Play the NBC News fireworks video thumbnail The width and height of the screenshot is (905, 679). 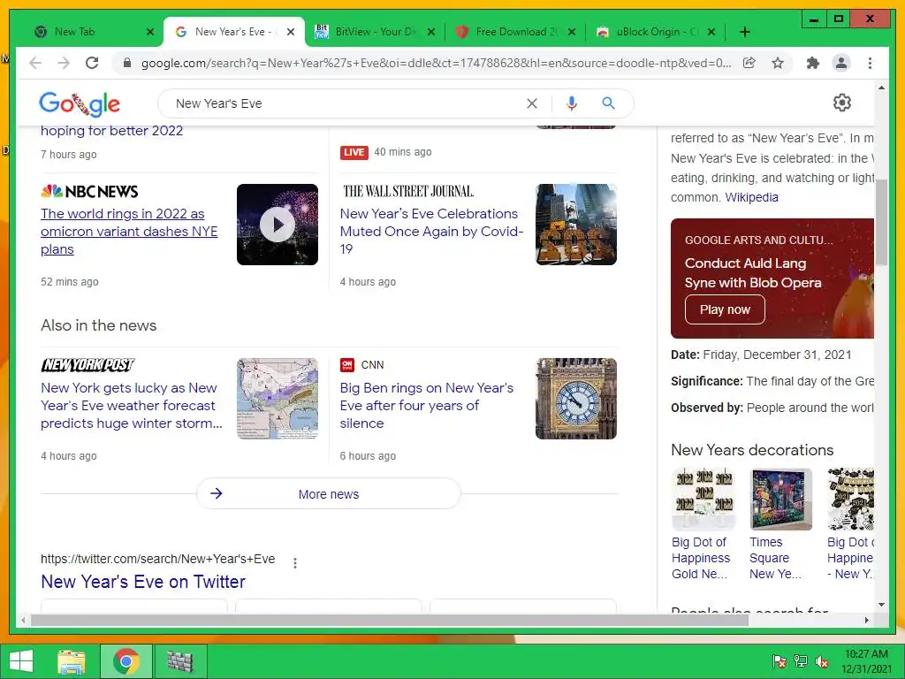pyautogui.click(x=277, y=225)
